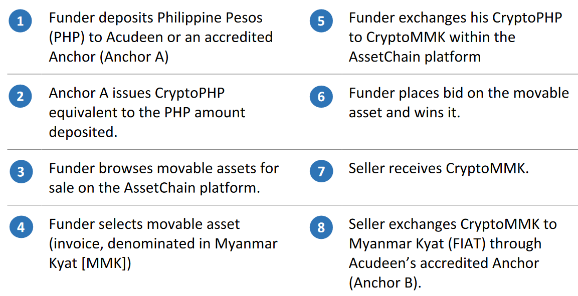Viewport: 578px width, 296px height.
Task: Click the blue step 7 circle
Action: click(x=321, y=171)
